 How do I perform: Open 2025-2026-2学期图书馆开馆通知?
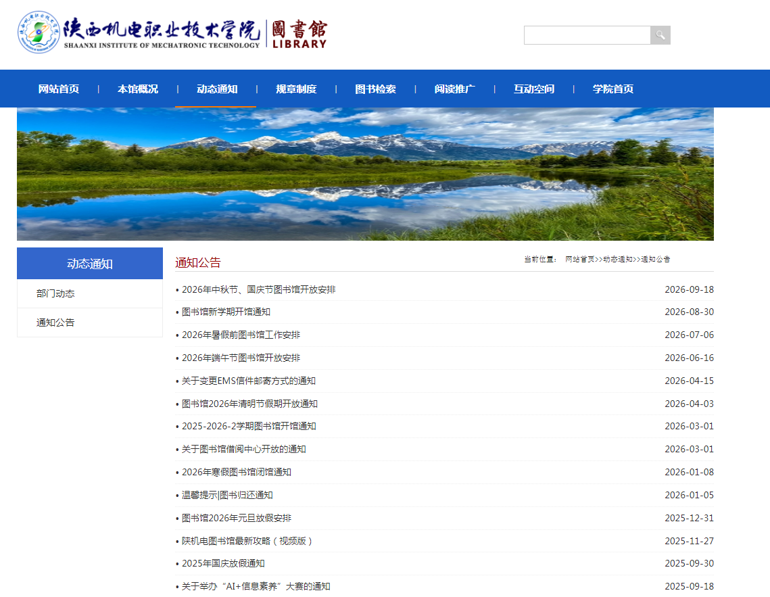coord(249,426)
